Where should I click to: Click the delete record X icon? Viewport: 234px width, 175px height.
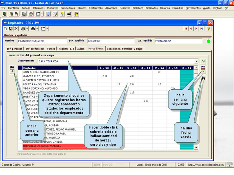[15, 29]
